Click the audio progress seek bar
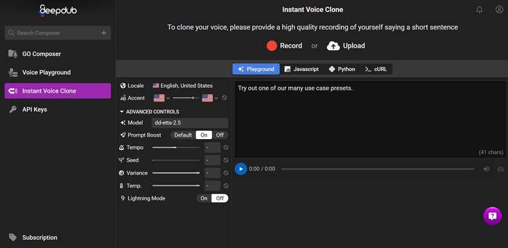The image size is (508, 248). (377, 169)
